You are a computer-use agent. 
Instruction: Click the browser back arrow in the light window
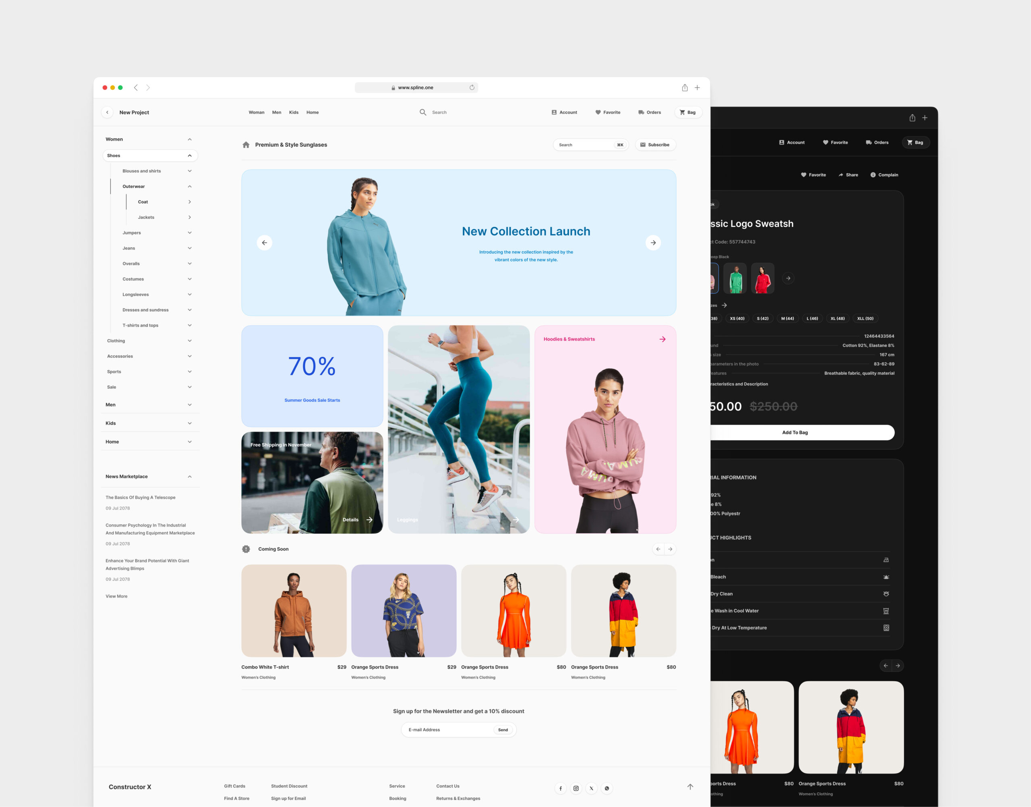pyautogui.click(x=136, y=87)
